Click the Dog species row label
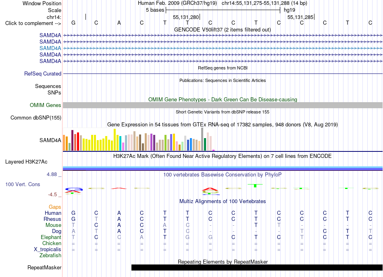This screenshot has width=383, height=277. pos(56,231)
